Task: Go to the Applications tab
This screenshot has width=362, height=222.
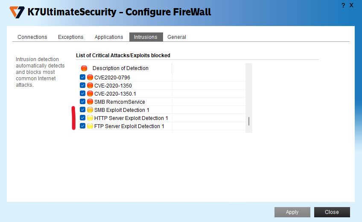Action: (x=109, y=37)
